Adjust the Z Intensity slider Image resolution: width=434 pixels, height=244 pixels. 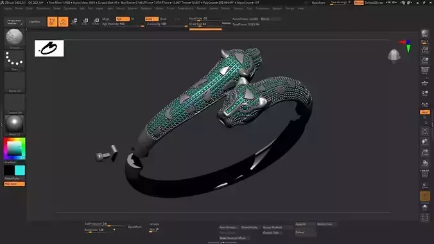pos(167,24)
